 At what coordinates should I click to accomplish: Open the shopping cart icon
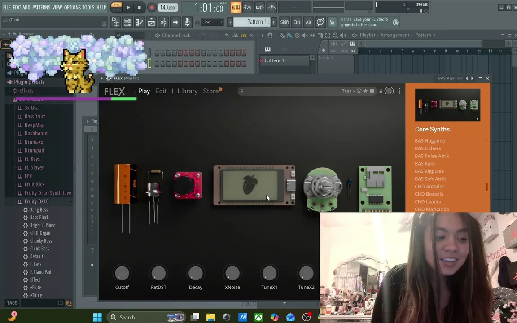(x=332, y=22)
